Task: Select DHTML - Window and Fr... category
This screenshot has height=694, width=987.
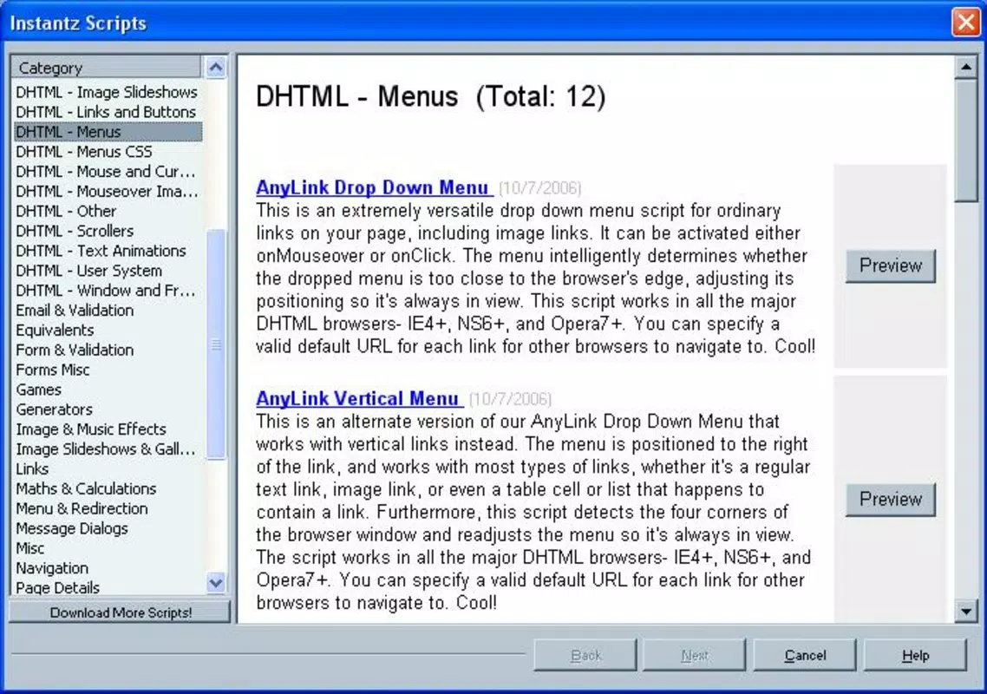Action: pos(107,291)
